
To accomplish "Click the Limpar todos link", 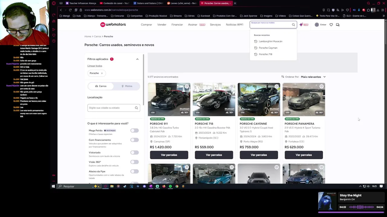I will [95, 66].
